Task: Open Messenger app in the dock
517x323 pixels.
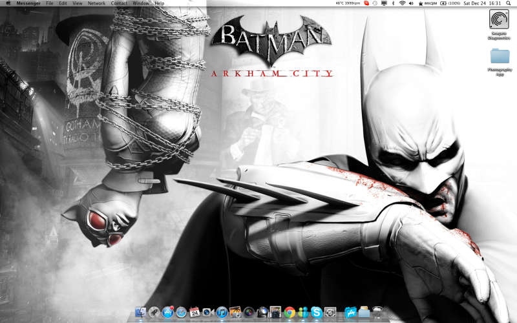Action: point(302,312)
